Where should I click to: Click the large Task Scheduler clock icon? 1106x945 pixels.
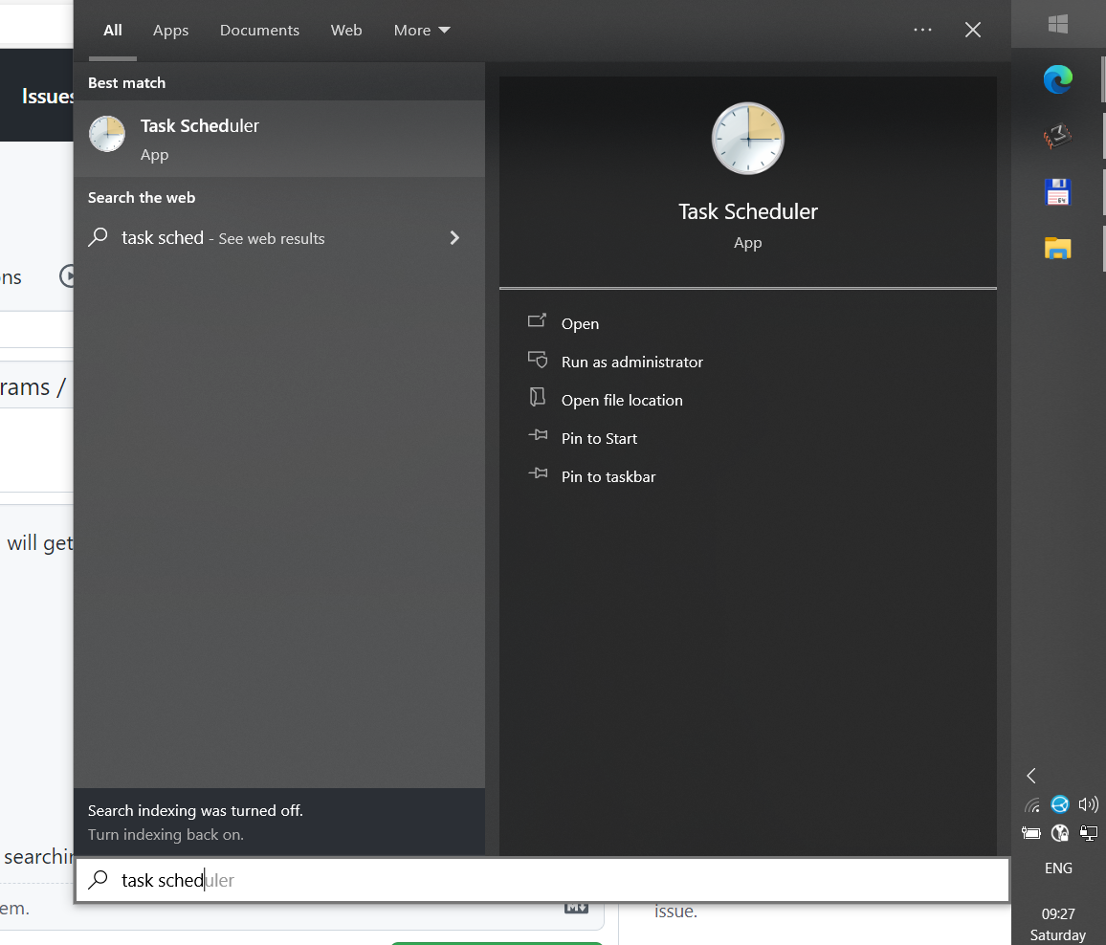click(747, 139)
